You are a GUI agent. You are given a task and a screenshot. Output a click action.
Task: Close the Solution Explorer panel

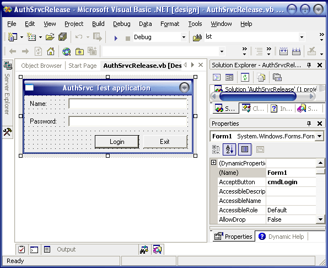point(319,65)
